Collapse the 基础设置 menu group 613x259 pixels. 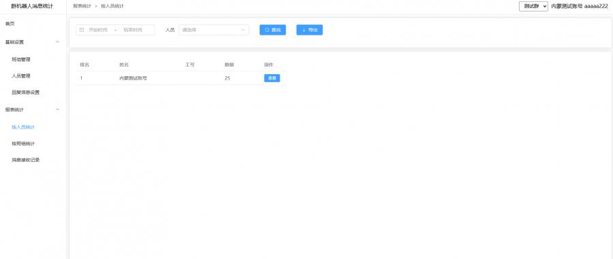(x=33, y=41)
